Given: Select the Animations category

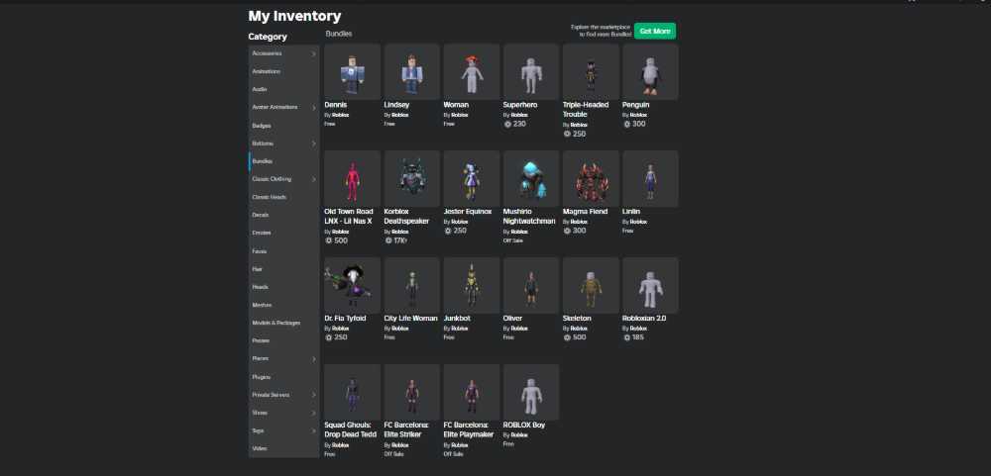Looking at the screenshot, I should tap(283, 71).
